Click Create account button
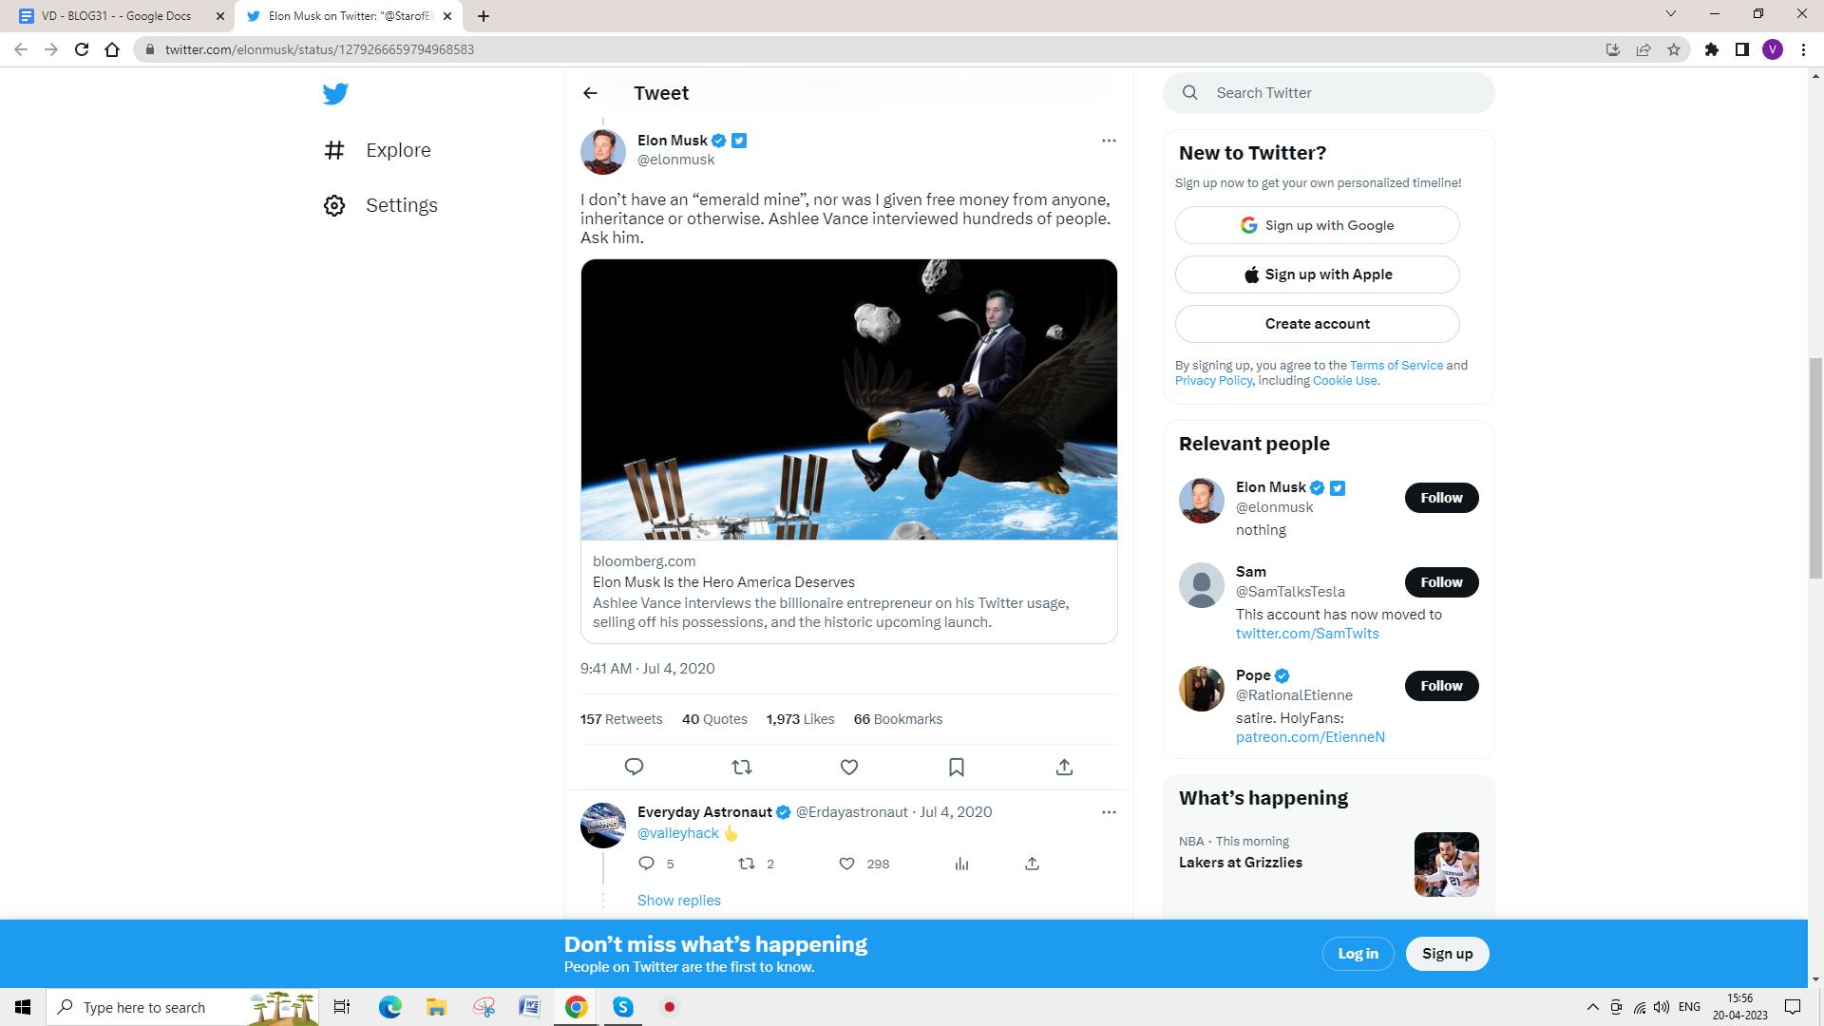This screenshot has width=1824, height=1026. 1317,324
